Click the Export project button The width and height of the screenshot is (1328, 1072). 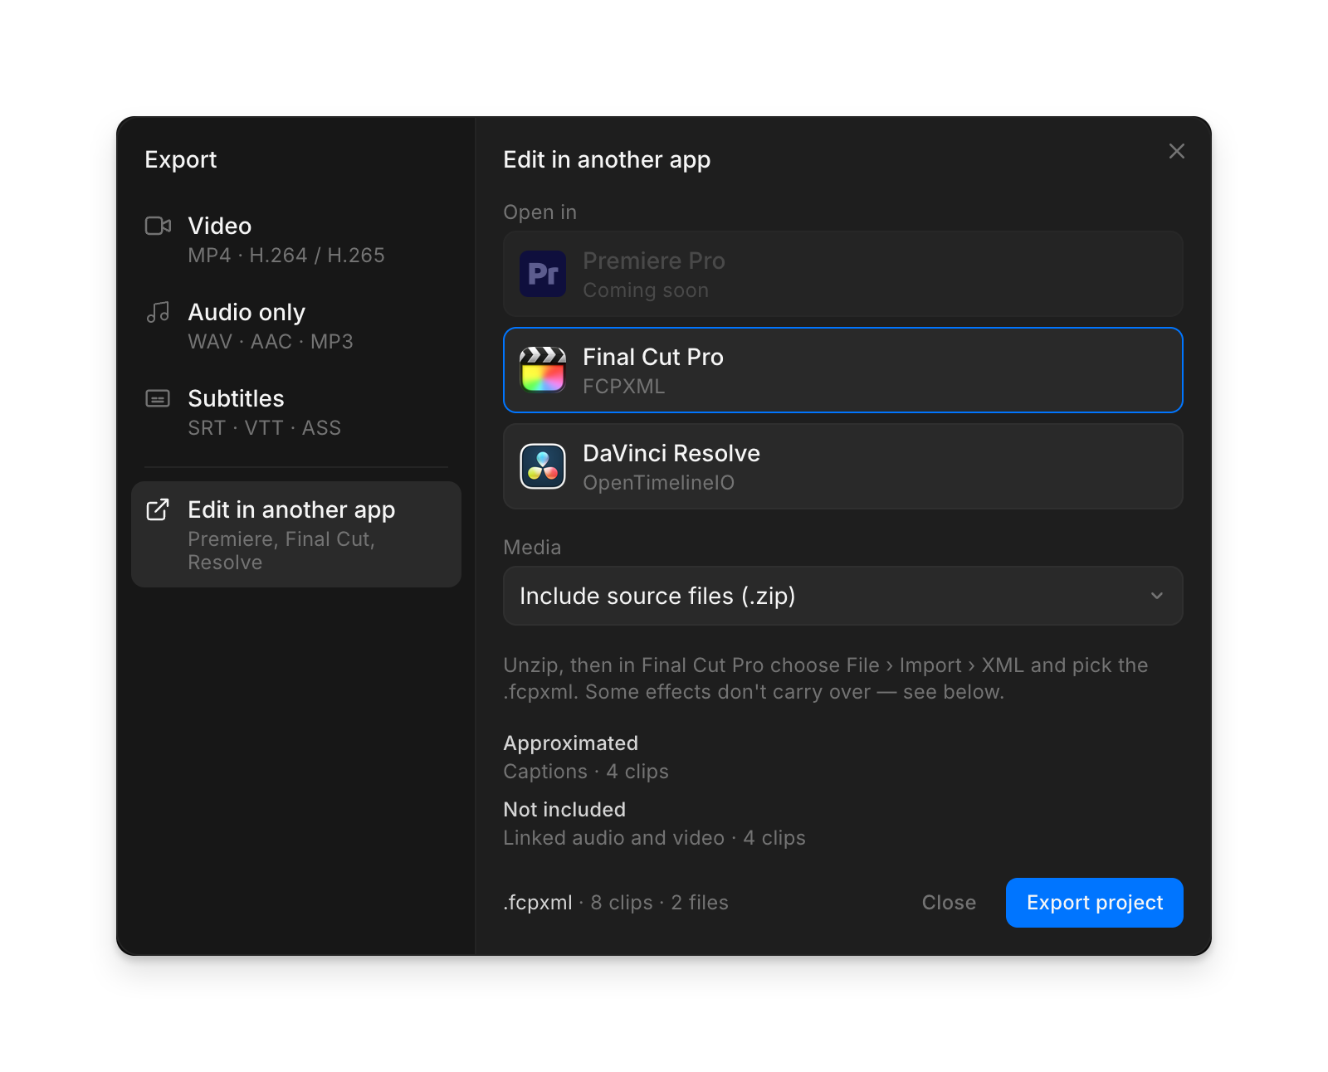(x=1095, y=903)
